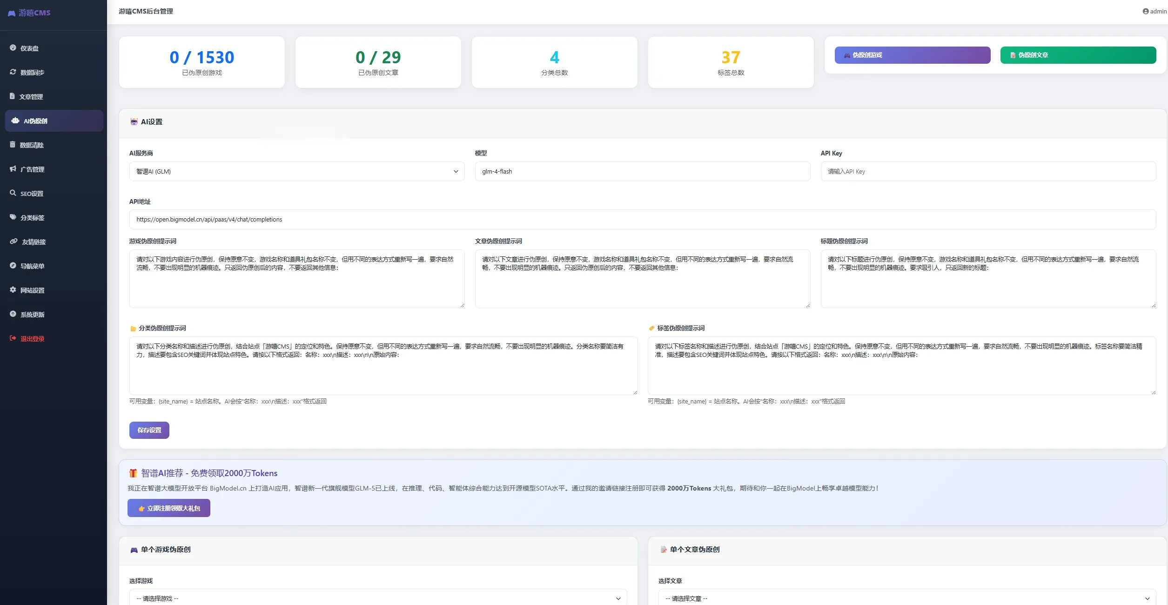This screenshot has width=1168, height=605.
Task: Open the 数据同步 menu item
Action: (x=54, y=72)
